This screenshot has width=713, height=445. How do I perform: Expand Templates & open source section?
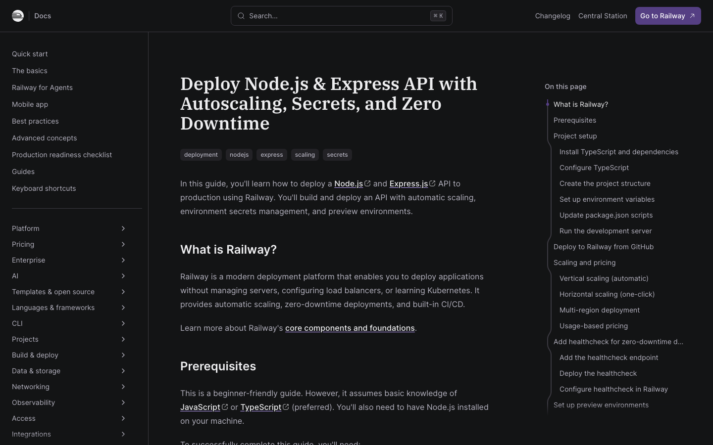pos(123,292)
